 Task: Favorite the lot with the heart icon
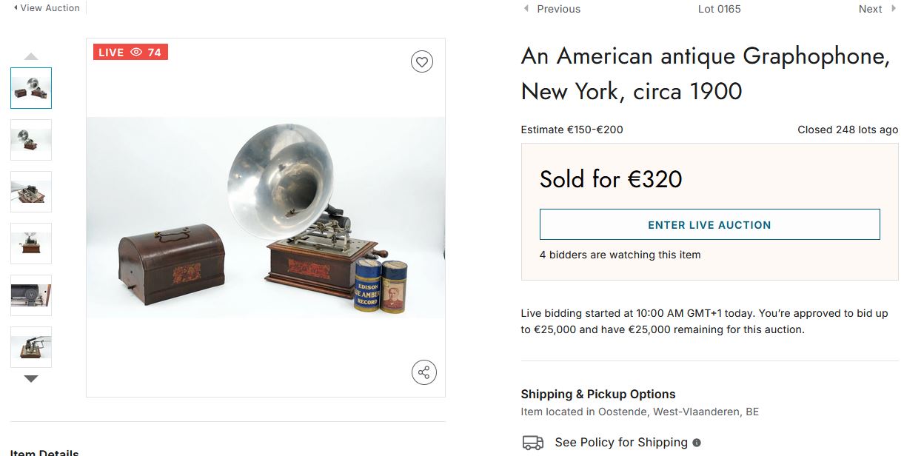pos(422,62)
